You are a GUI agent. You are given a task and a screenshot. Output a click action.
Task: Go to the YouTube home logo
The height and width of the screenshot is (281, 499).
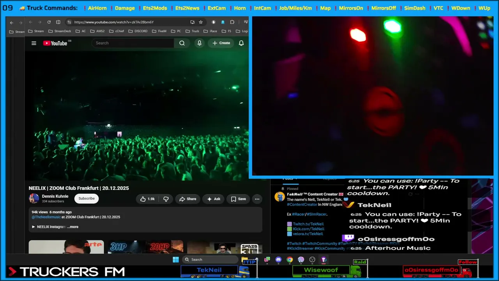coord(55,43)
